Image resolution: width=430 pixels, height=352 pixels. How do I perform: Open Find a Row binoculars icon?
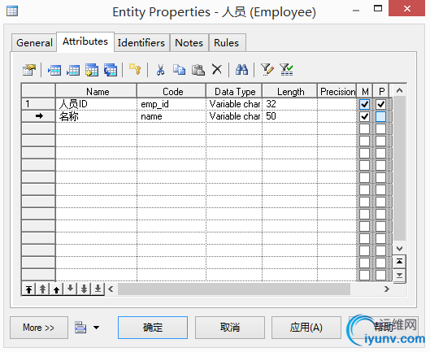click(x=242, y=70)
